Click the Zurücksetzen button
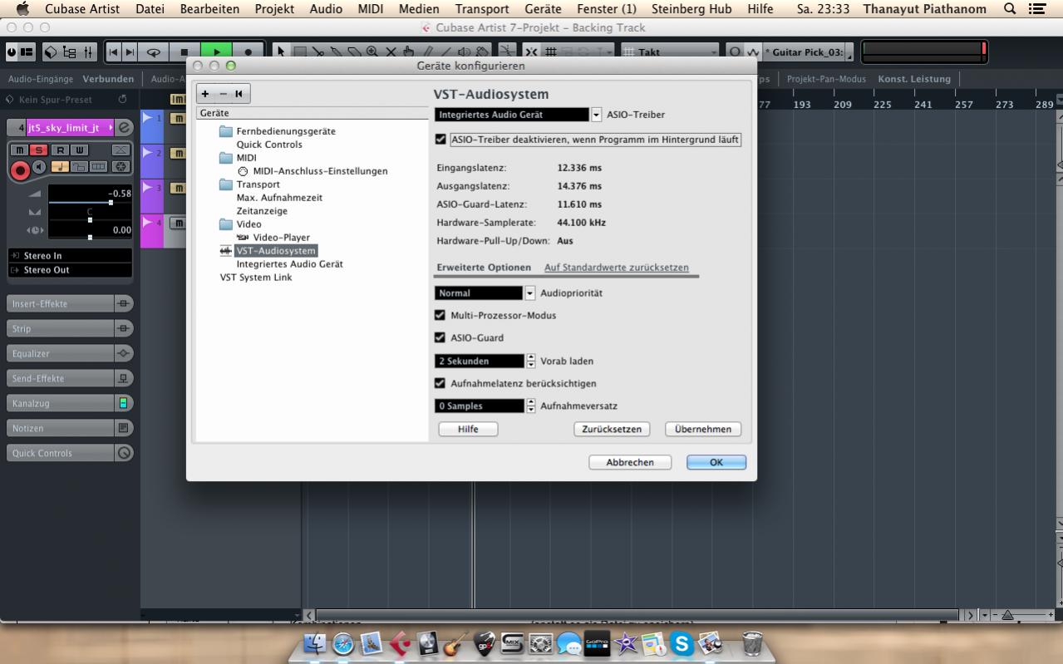Screen dimensions: 1063x664 point(612,429)
